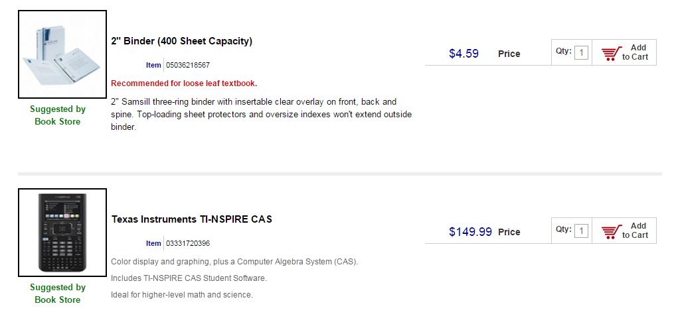Image resolution: width=676 pixels, height=330 pixels.
Task: Open the 2" Binder product image
Action: click(x=62, y=54)
